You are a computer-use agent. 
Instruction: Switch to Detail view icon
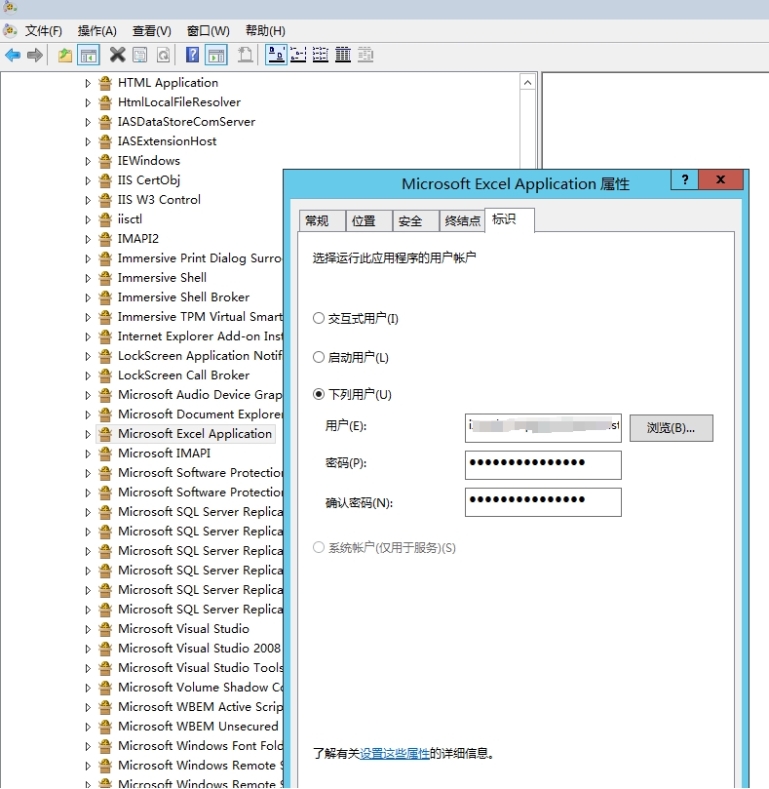coord(343,55)
